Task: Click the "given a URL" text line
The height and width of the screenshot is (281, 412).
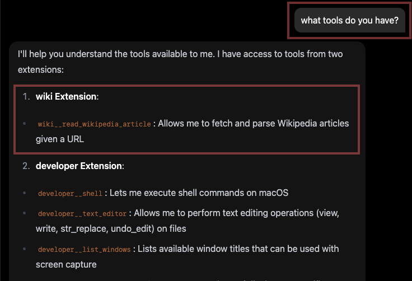Action: [60, 139]
